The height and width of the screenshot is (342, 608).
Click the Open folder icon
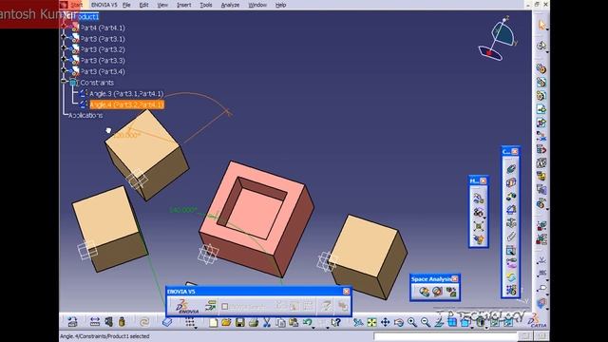coord(226,322)
